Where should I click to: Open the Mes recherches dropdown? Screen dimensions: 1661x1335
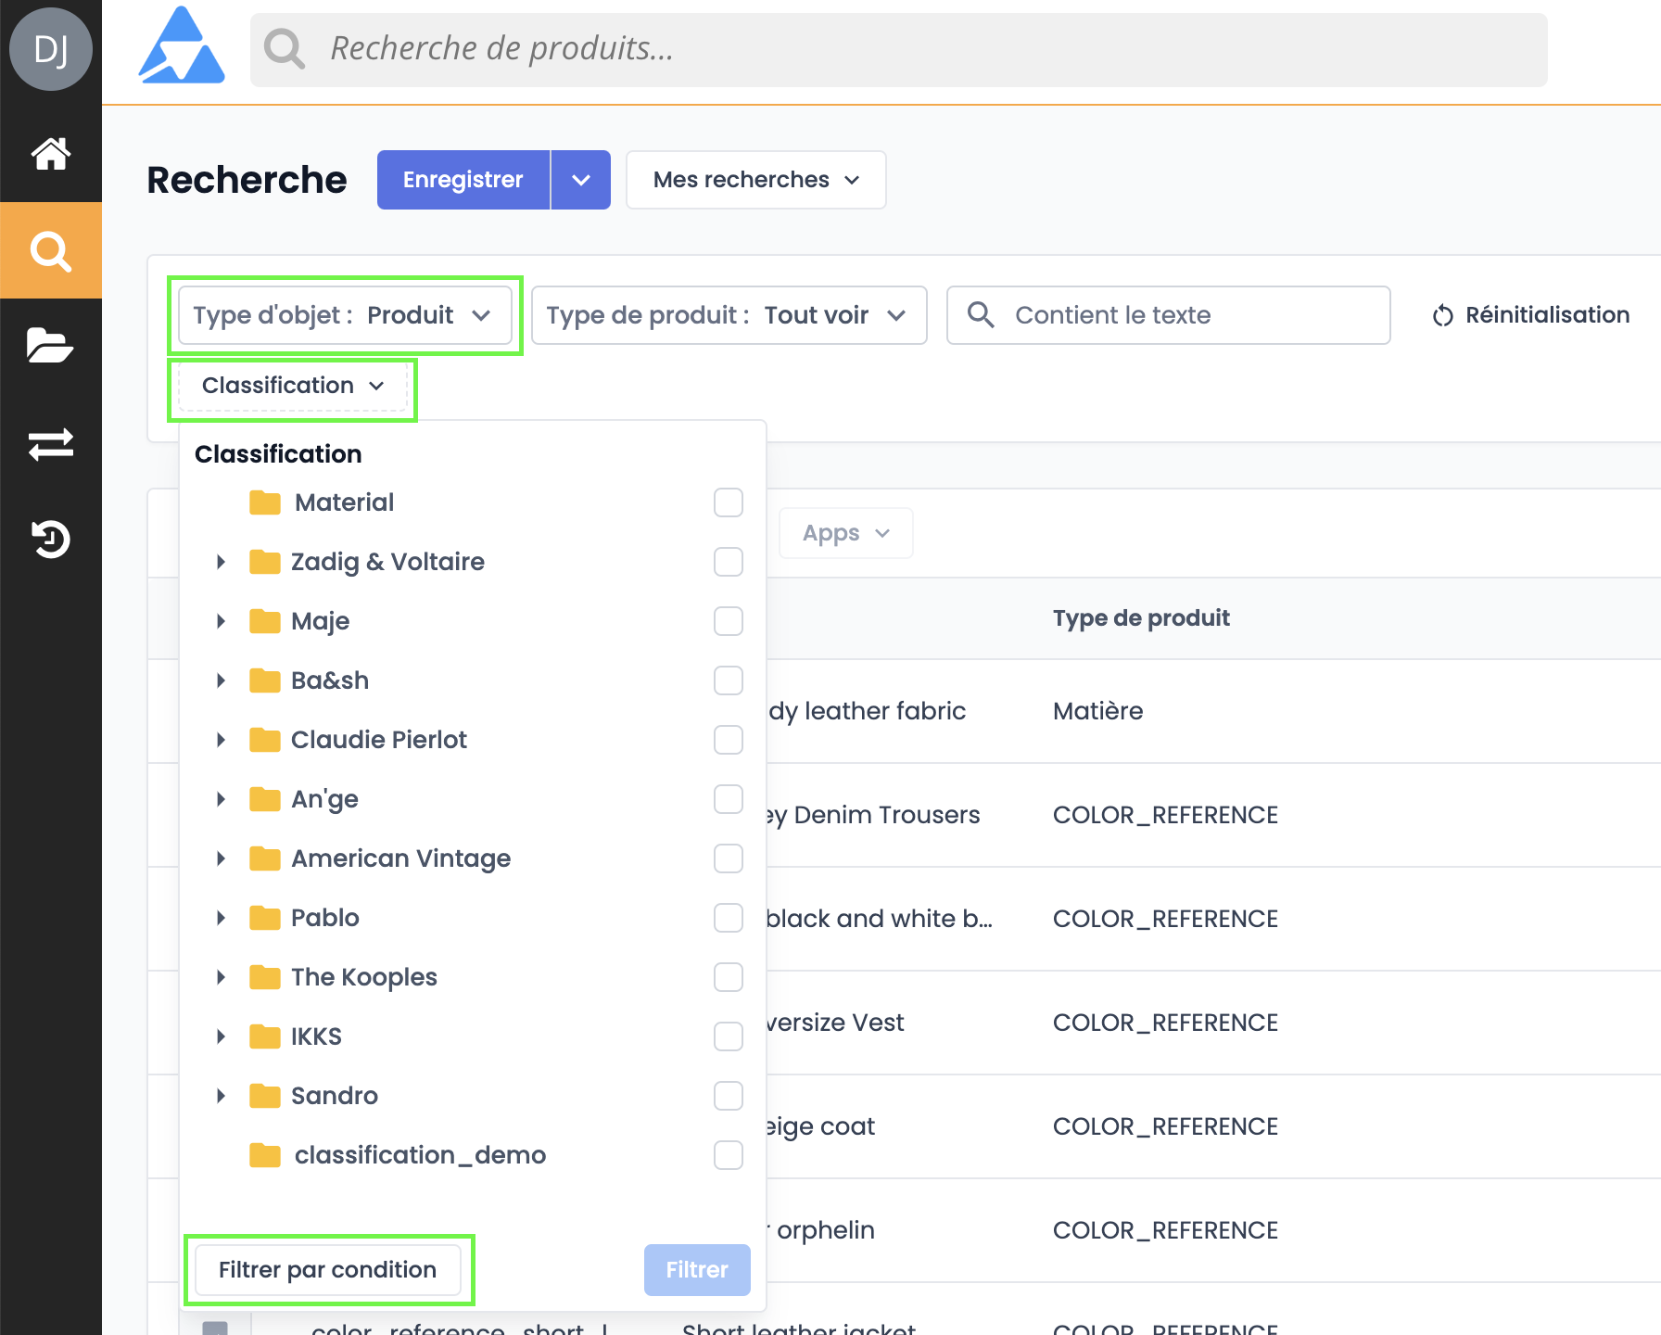[x=756, y=180]
